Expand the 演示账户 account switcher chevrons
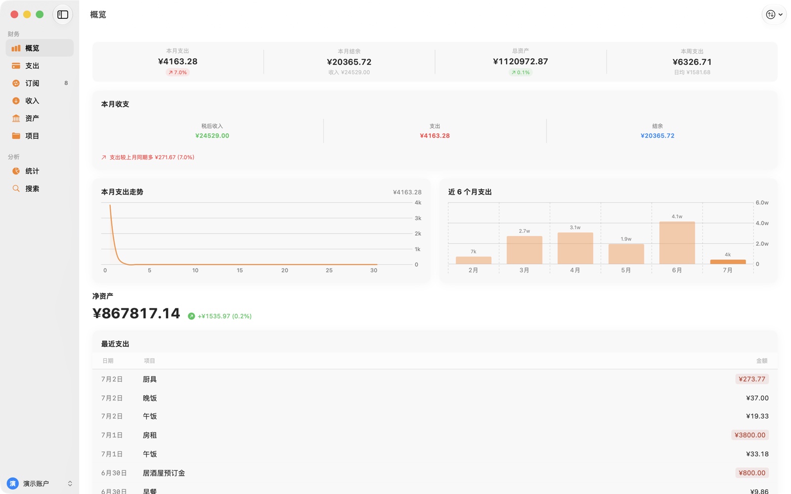The image size is (791, 494). (70, 483)
